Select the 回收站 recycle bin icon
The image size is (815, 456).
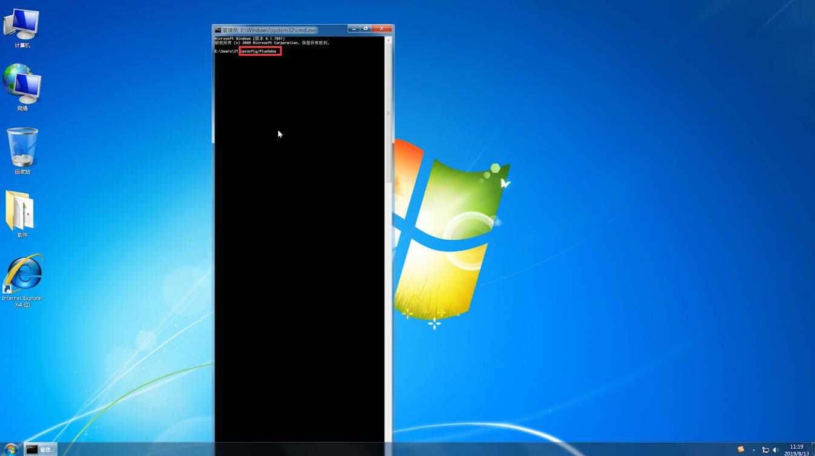(22, 151)
